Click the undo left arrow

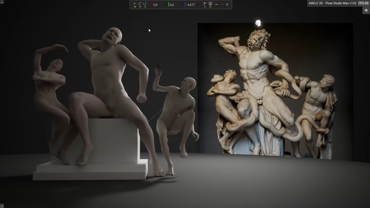pos(217,4)
